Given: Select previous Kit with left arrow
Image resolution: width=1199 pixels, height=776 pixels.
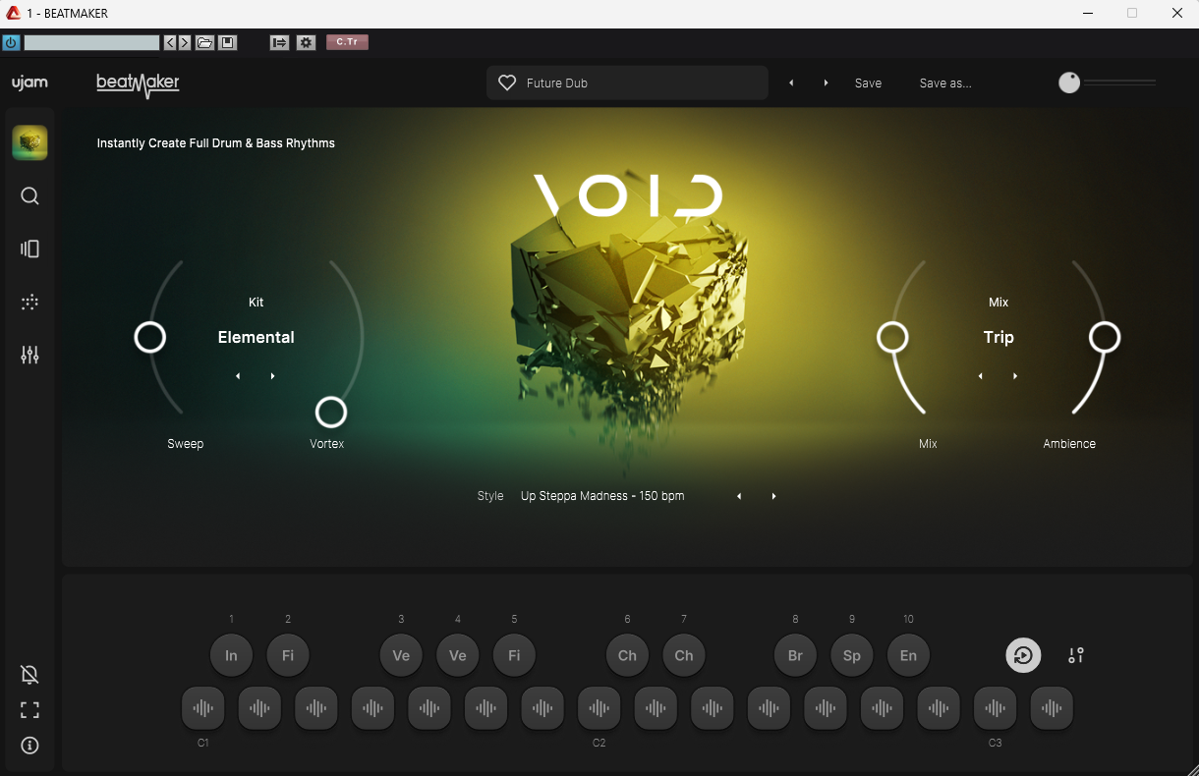Looking at the screenshot, I should (238, 376).
